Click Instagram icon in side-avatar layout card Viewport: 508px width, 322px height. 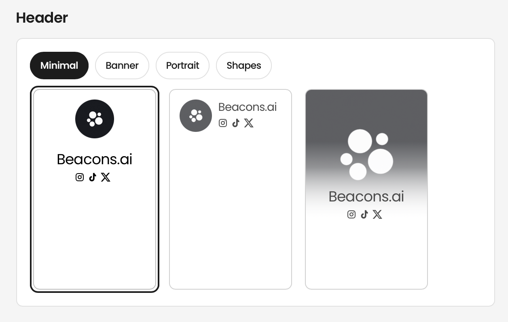click(223, 123)
